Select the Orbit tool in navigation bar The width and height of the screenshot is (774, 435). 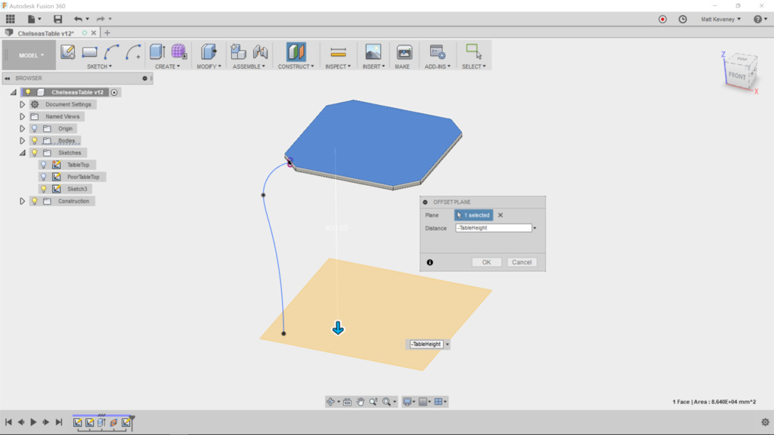coord(331,401)
